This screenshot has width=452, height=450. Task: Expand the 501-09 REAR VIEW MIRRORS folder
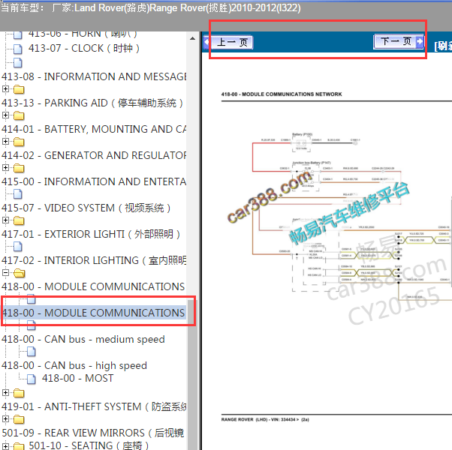click(x=5, y=419)
